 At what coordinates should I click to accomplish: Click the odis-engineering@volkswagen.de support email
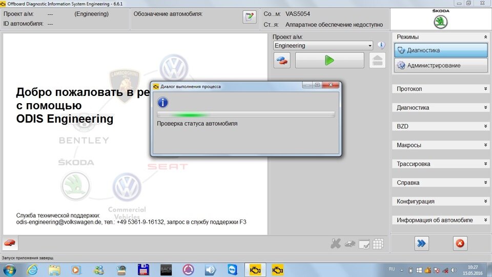58,222
